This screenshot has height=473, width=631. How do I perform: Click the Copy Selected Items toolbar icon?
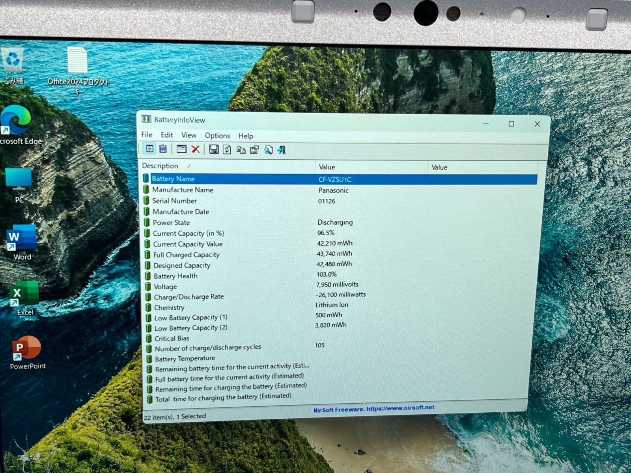pos(241,150)
